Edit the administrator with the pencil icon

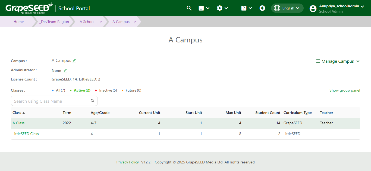(65, 71)
